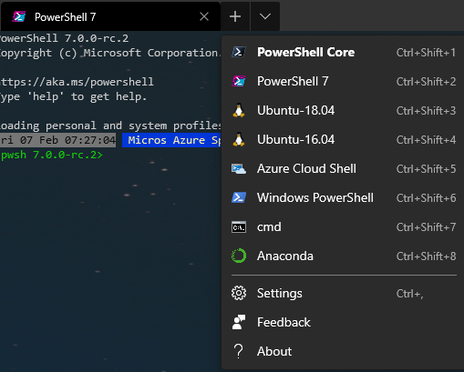Click the Ctrl+Shift+5 shortcut label

[426, 169]
